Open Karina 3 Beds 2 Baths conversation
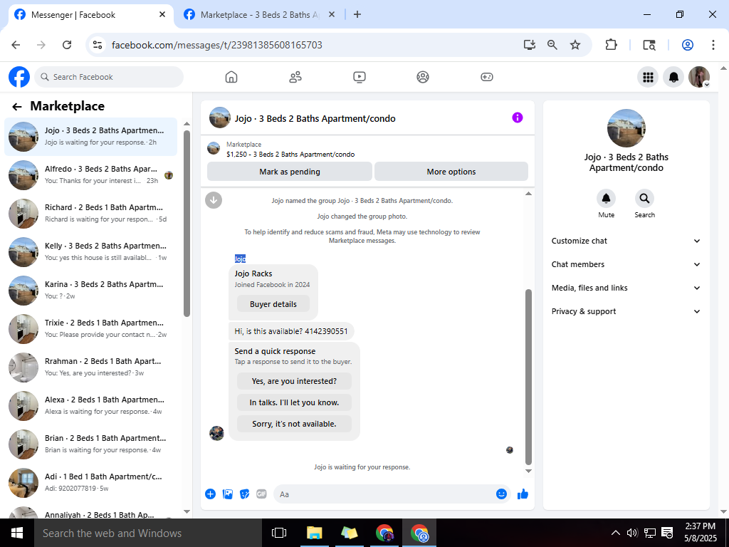Image resolution: width=729 pixels, height=547 pixels. [91, 291]
